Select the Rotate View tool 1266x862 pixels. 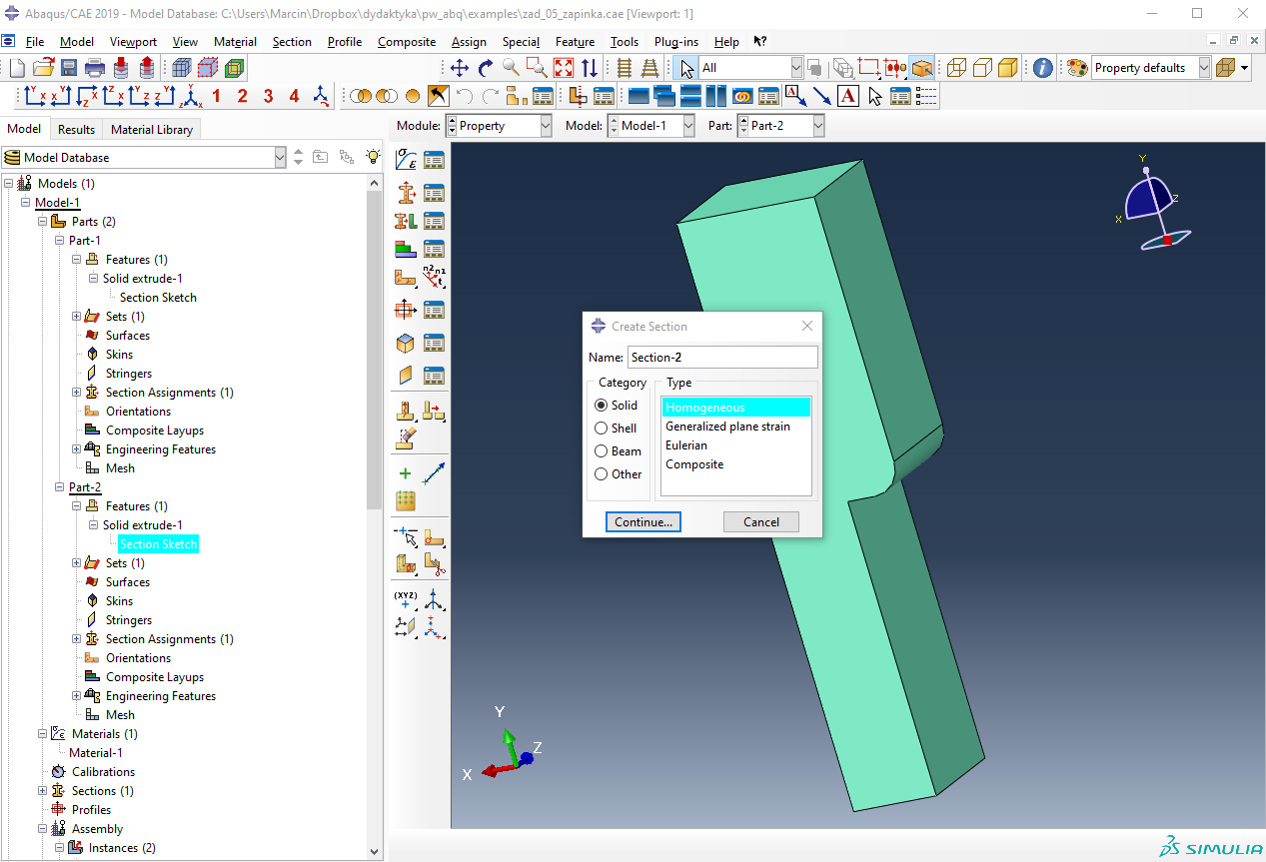(x=486, y=68)
